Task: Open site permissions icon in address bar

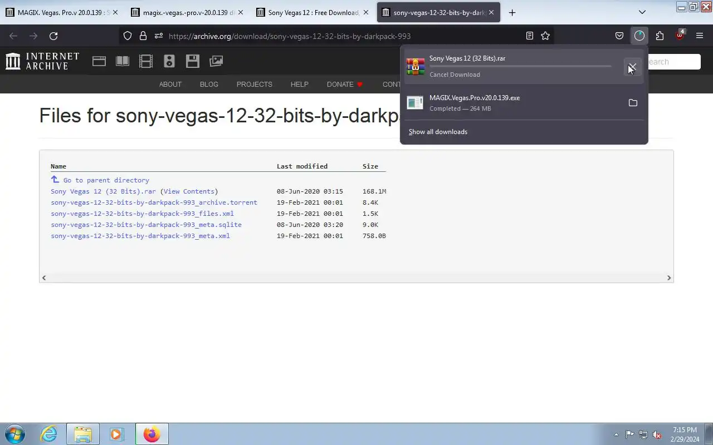Action: pyautogui.click(x=159, y=36)
